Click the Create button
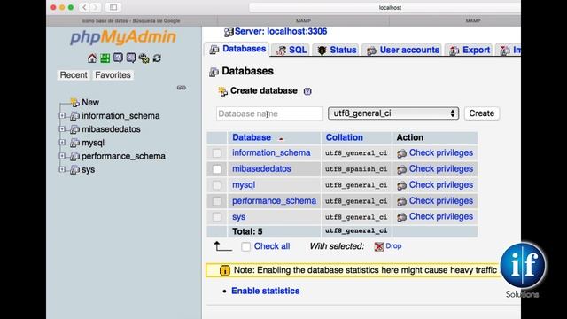The height and width of the screenshot is (319, 567). point(482,113)
